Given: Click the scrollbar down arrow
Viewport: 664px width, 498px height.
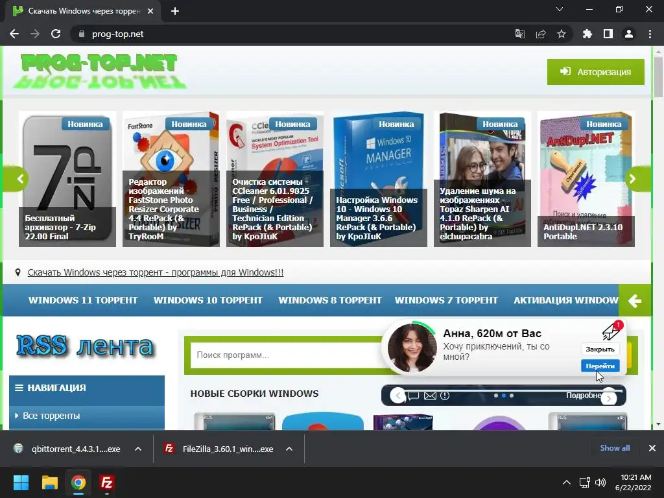Looking at the screenshot, I should point(658,424).
